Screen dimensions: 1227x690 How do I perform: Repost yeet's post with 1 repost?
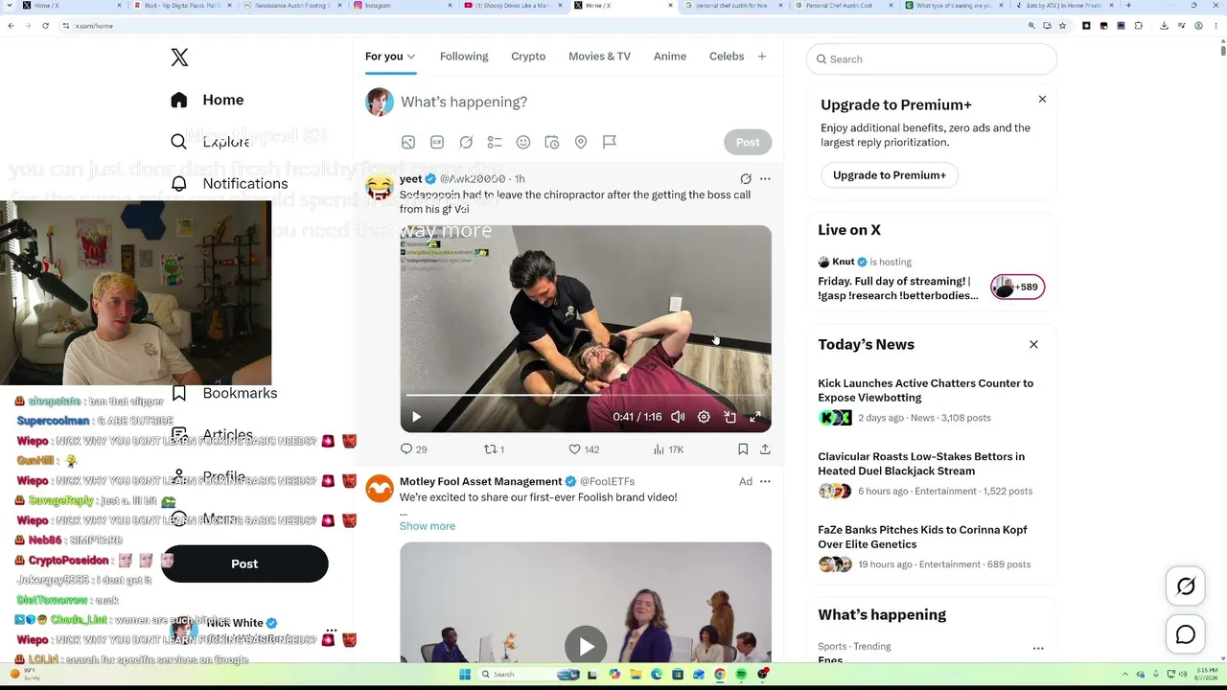click(495, 448)
